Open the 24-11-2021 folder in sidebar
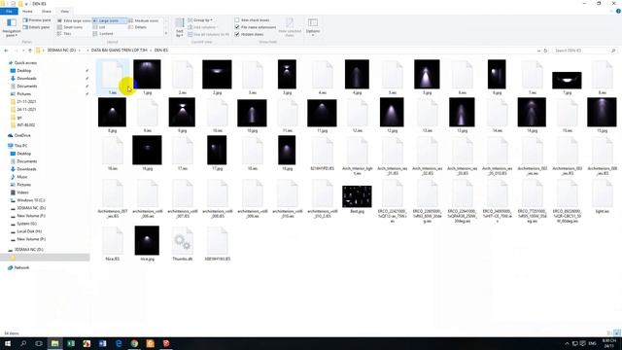 point(26,110)
